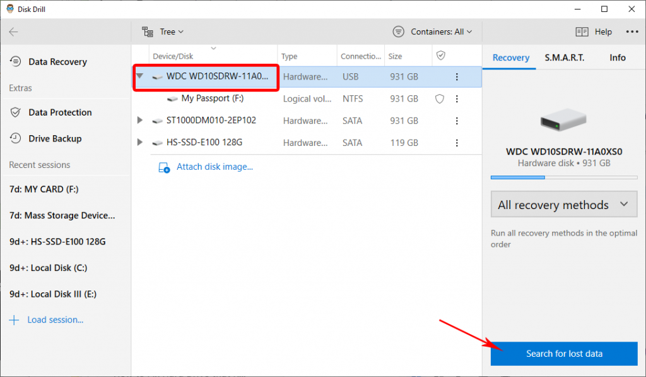
Task: Open the Tree view dropdown
Action: click(163, 32)
